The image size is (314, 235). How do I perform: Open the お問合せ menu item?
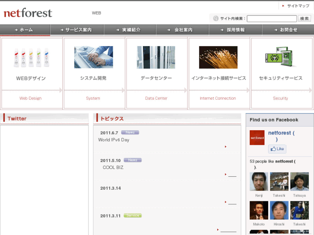288,30
